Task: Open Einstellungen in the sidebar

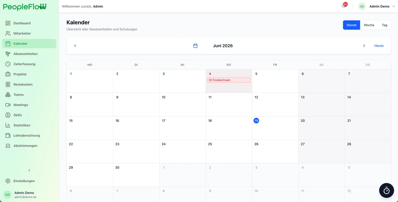Action: (x=29, y=181)
